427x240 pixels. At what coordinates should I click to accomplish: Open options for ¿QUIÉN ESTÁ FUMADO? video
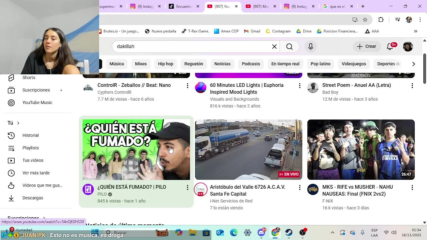[187, 188]
